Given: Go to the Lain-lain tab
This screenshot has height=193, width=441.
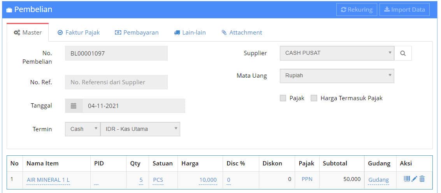Looking at the screenshot, I should [190, 33].
